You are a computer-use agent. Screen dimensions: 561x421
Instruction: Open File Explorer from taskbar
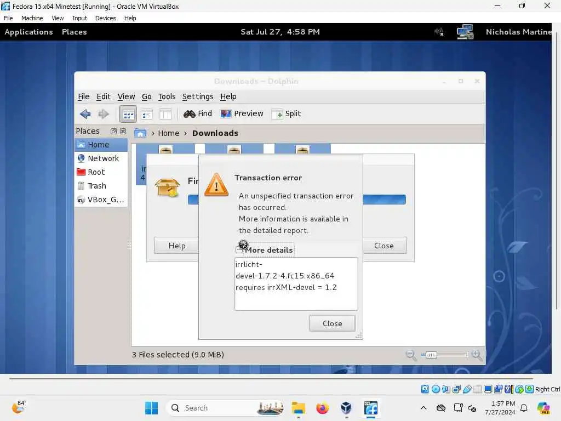tap(299, 408)
